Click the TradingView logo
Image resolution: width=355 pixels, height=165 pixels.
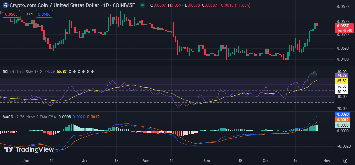[x=29, y=149]
